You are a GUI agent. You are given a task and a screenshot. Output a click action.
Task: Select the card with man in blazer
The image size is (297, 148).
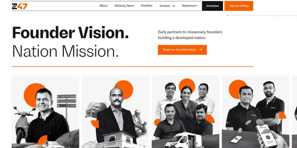pyautogui.click(x=115, y=112)
